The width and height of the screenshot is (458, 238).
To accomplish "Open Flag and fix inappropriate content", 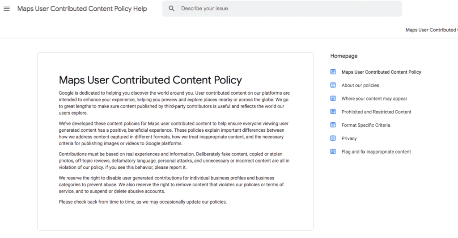I will point(376,152).
